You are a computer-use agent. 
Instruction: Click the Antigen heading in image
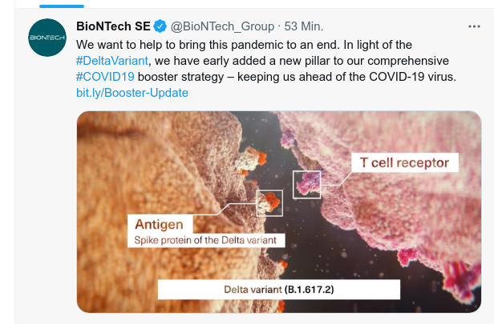point(159,224)
